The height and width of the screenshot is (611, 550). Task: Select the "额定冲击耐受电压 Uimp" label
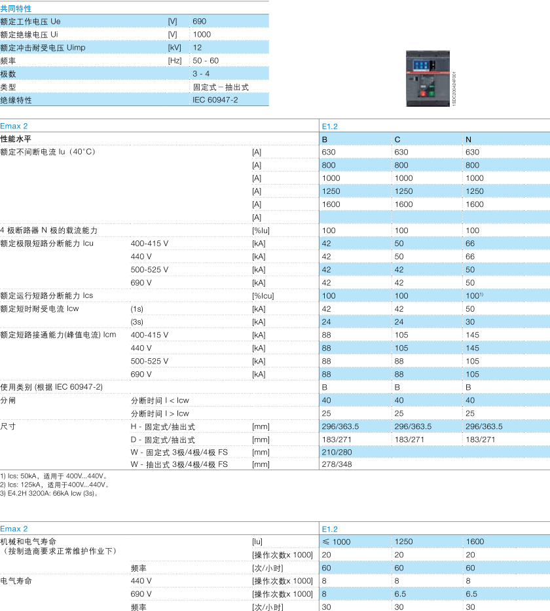pos(43,48)
